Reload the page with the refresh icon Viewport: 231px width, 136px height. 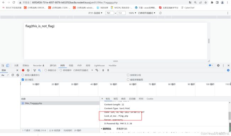[x=14, y=2]
